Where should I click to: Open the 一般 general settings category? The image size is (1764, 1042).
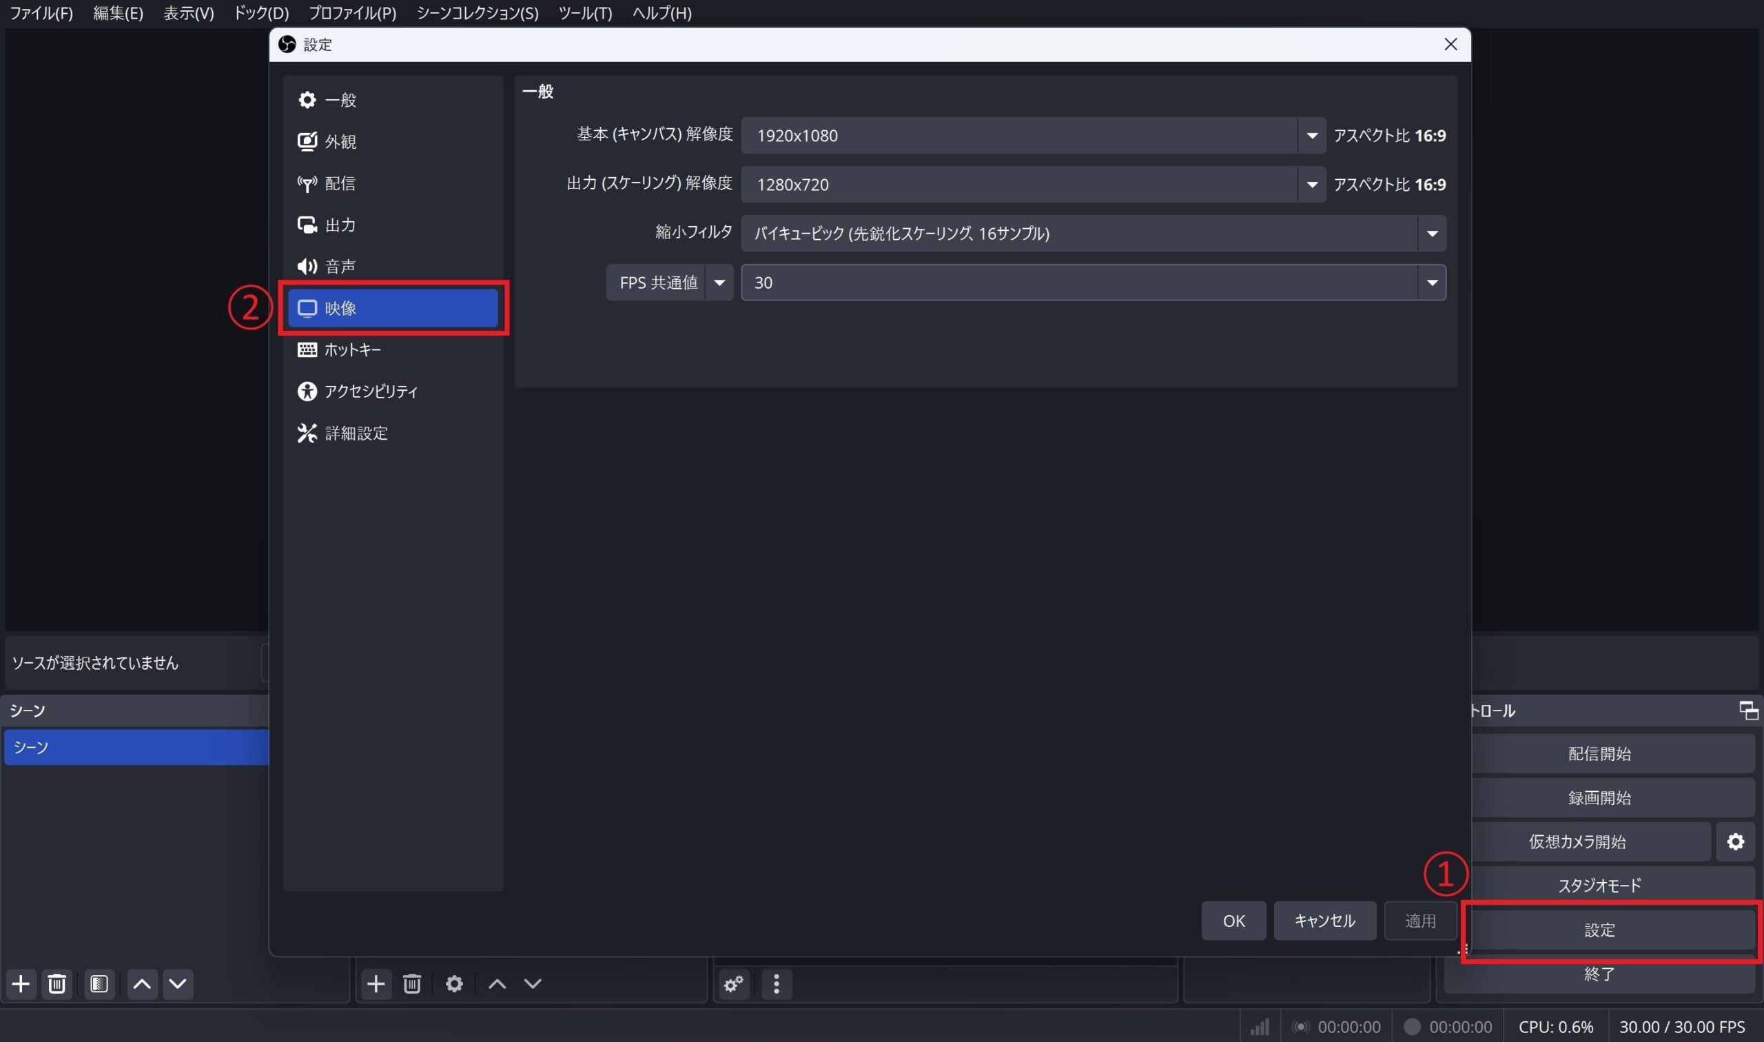tap(392, 100)
